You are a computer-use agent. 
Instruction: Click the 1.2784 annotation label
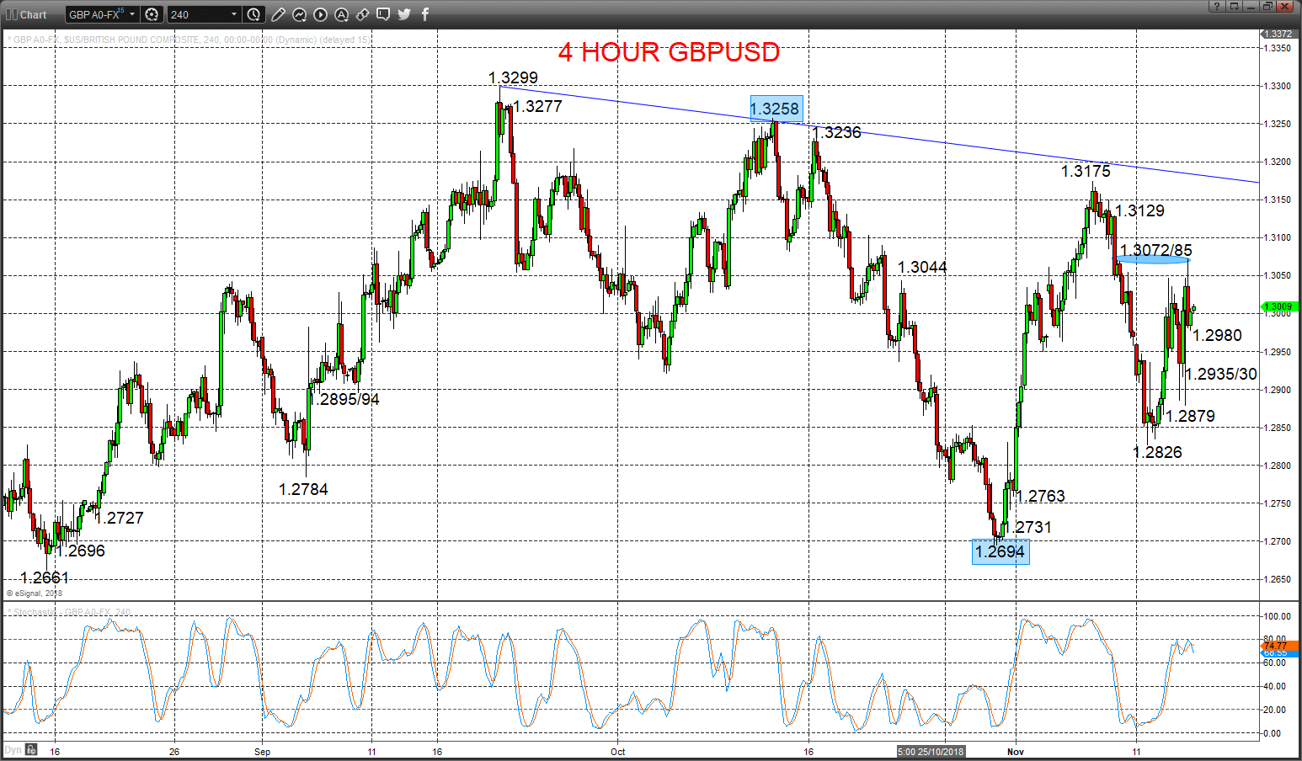click(303, 489)
